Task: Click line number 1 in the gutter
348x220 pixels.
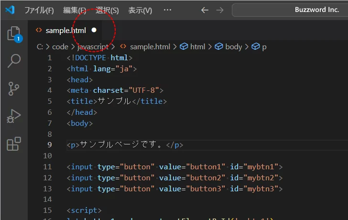Action: point(50,58)
